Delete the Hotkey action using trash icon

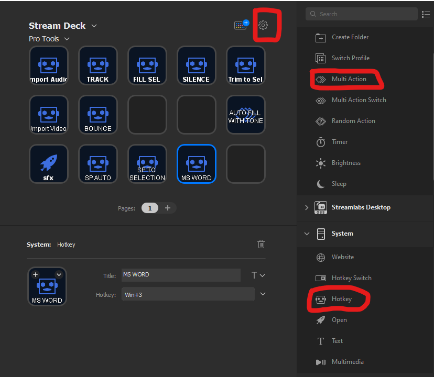click(261, 244)
